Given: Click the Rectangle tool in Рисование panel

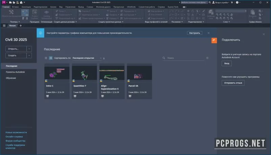Looking at the screenshot, I should point(182,15).
